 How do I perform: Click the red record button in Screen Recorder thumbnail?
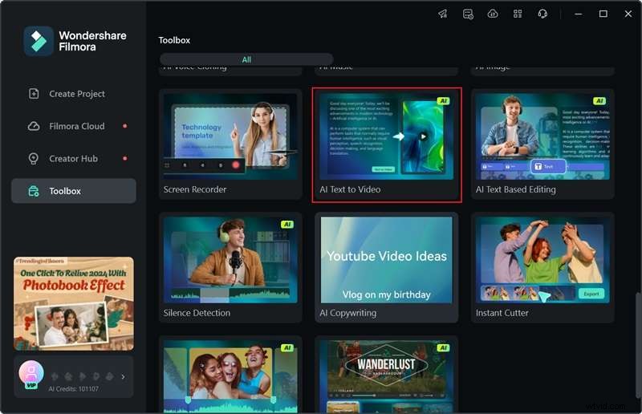[x=235, y=165]
